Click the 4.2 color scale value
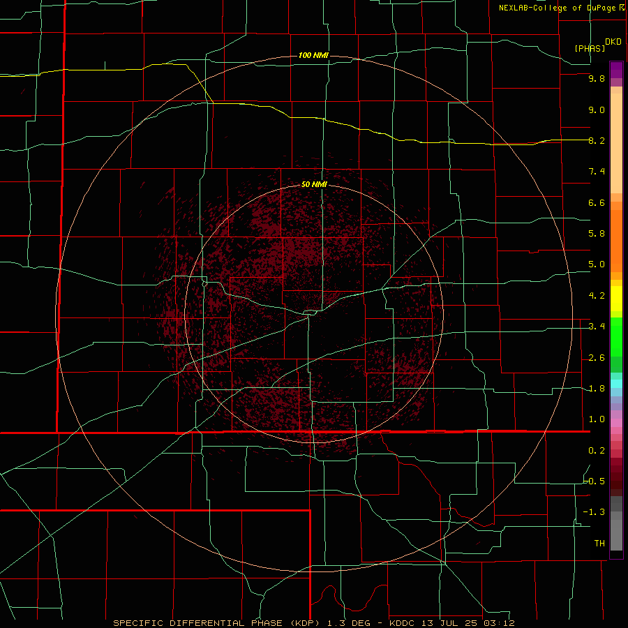This screenshot has height=628, width=628. pyautogui.click(x=597, y=296)
